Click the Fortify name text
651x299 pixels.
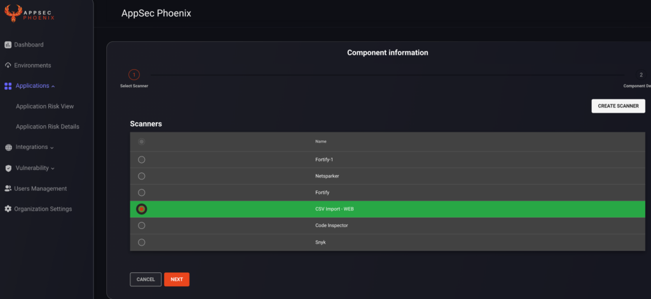pos(322,193)
